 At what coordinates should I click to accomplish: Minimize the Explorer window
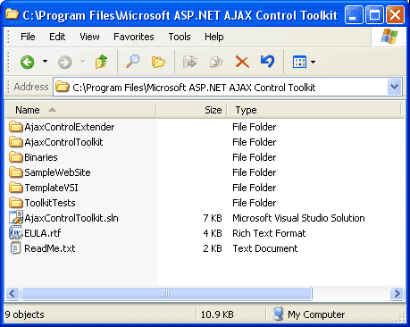tap(354, 14)
